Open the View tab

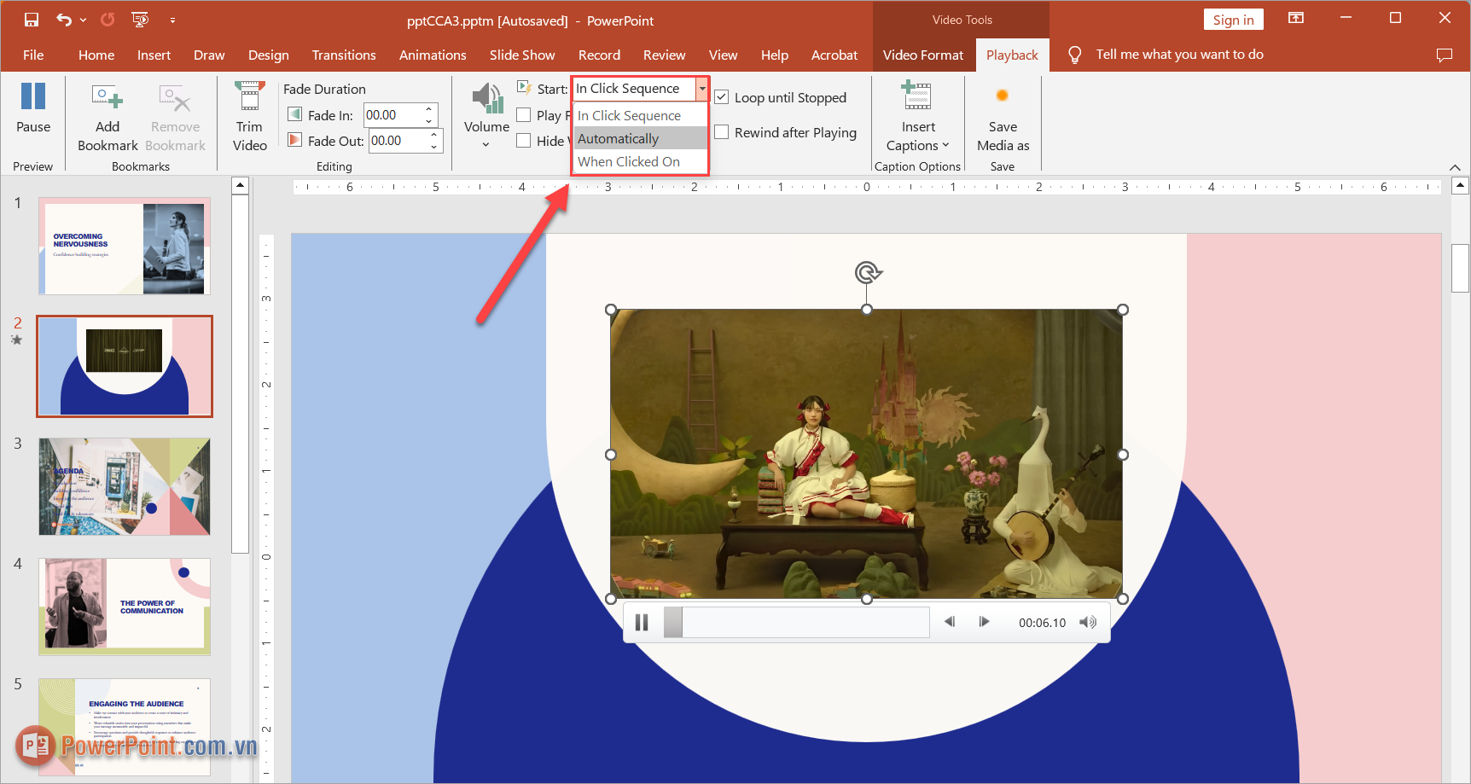click(x=723, y=55)
